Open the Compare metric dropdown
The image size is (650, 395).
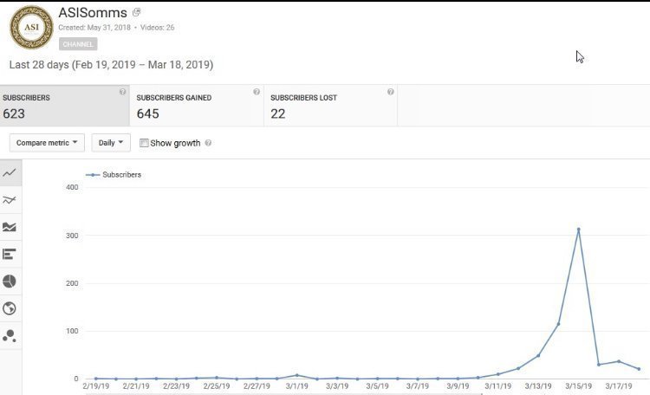(47, 143)
